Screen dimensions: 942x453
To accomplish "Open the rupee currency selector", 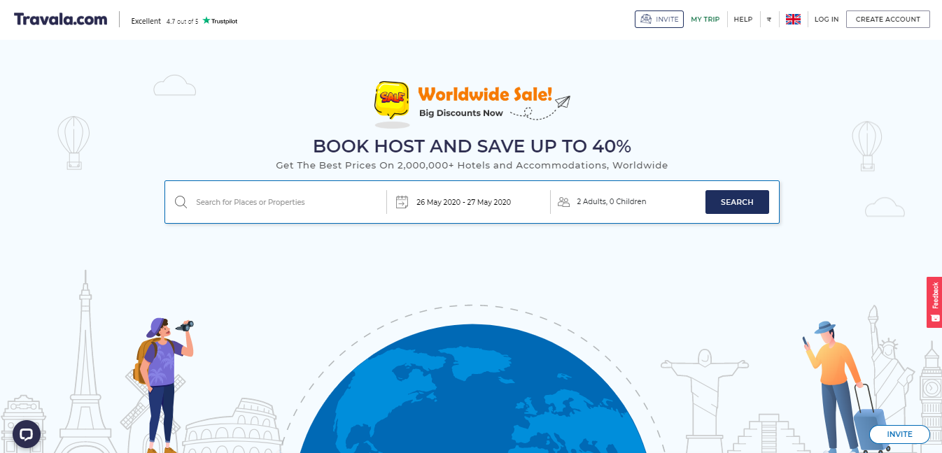I will click(768, 20).
